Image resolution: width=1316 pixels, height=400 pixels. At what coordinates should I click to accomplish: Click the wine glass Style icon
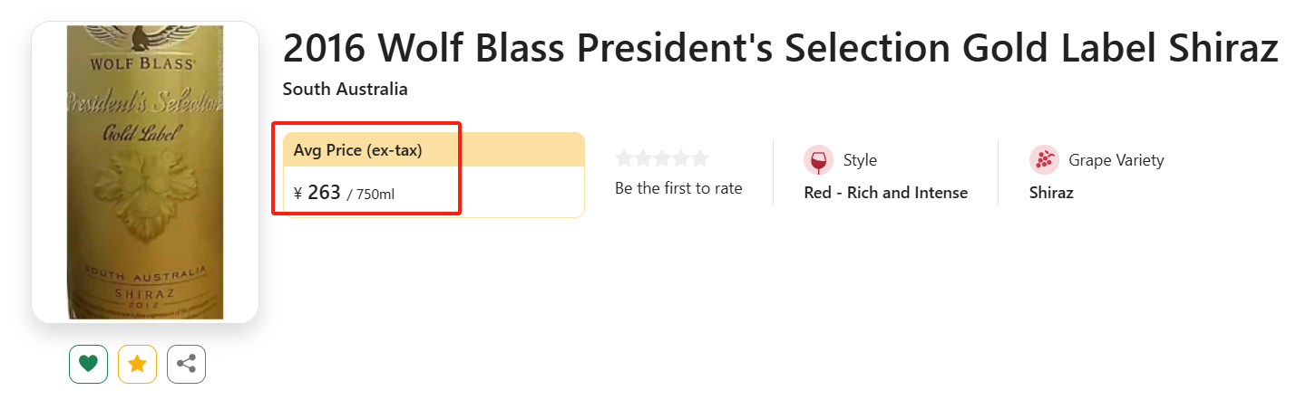pos(818,160)
